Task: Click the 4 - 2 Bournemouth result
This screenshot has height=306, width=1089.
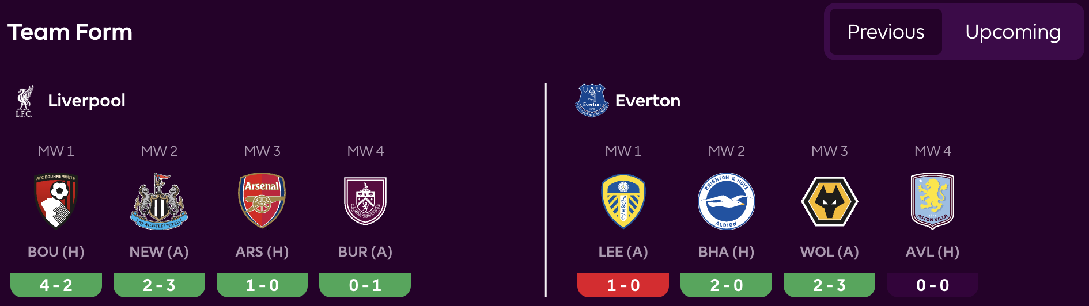Action: (x=56, y=285)
